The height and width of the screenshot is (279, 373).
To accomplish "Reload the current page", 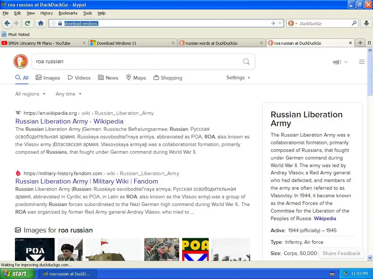I will [x=28, y=23].
